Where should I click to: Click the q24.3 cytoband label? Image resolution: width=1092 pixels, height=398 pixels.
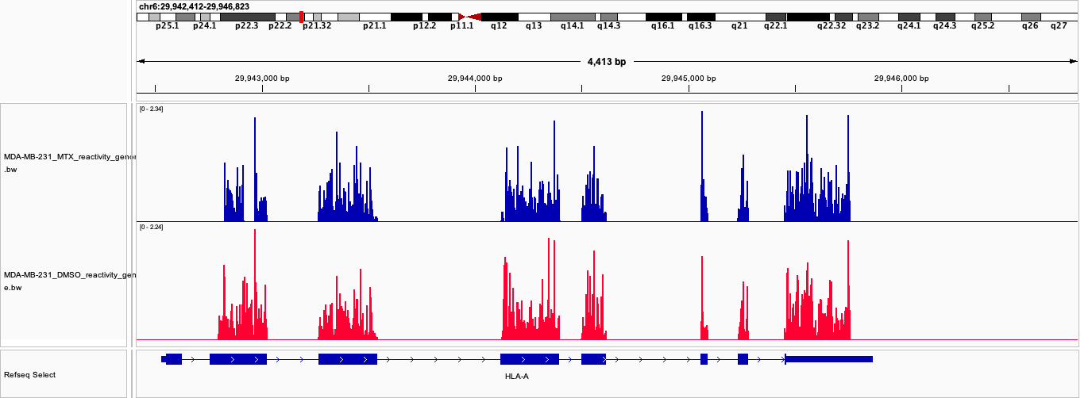click(x=945, y=26)
